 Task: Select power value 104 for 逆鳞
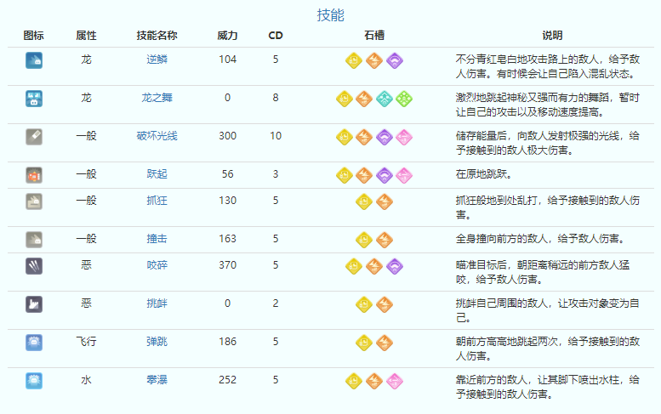228,60
